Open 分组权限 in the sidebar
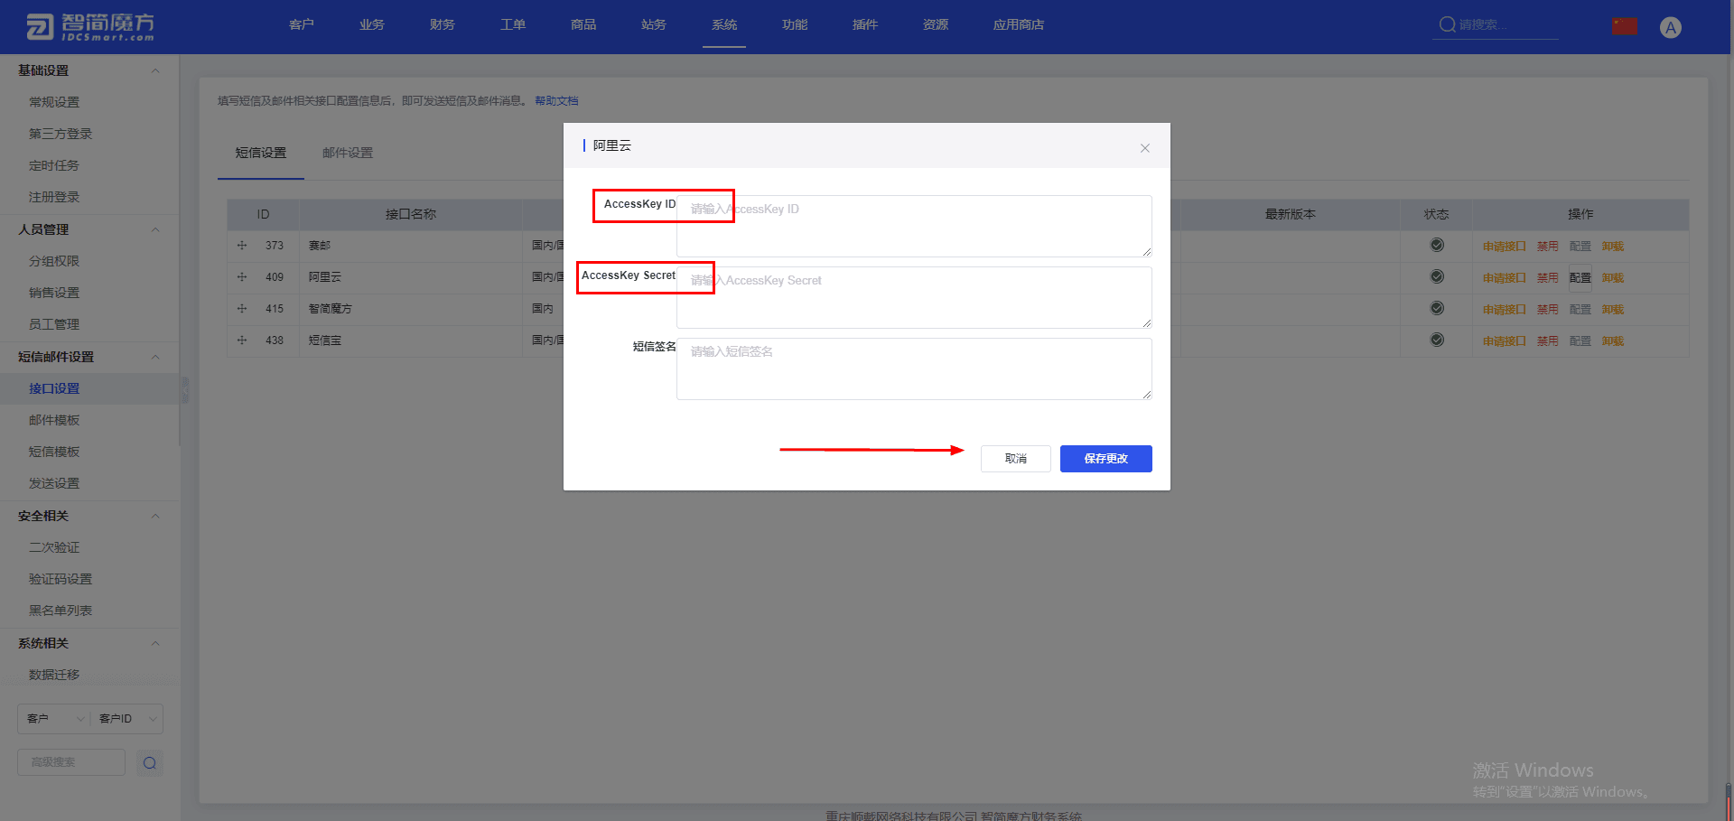 click(54, 261)
